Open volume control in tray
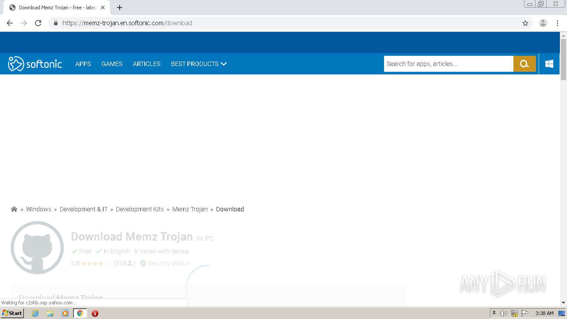Screen dimensions: 567x319 [x=504, y=313]
